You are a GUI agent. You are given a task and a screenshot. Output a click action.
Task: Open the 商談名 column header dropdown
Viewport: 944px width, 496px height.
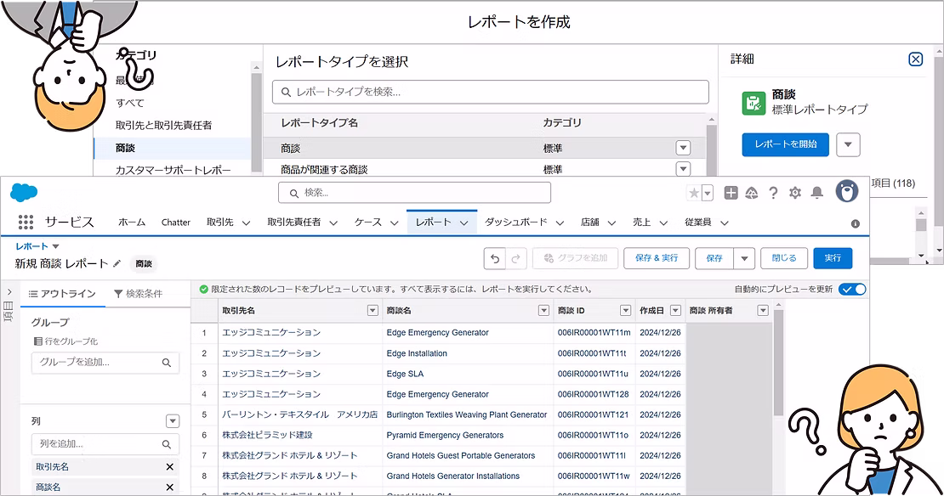[x=543, y=311]
